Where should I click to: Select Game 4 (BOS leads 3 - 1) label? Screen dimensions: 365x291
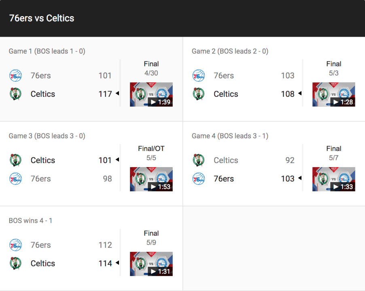[x=230, y=136]
